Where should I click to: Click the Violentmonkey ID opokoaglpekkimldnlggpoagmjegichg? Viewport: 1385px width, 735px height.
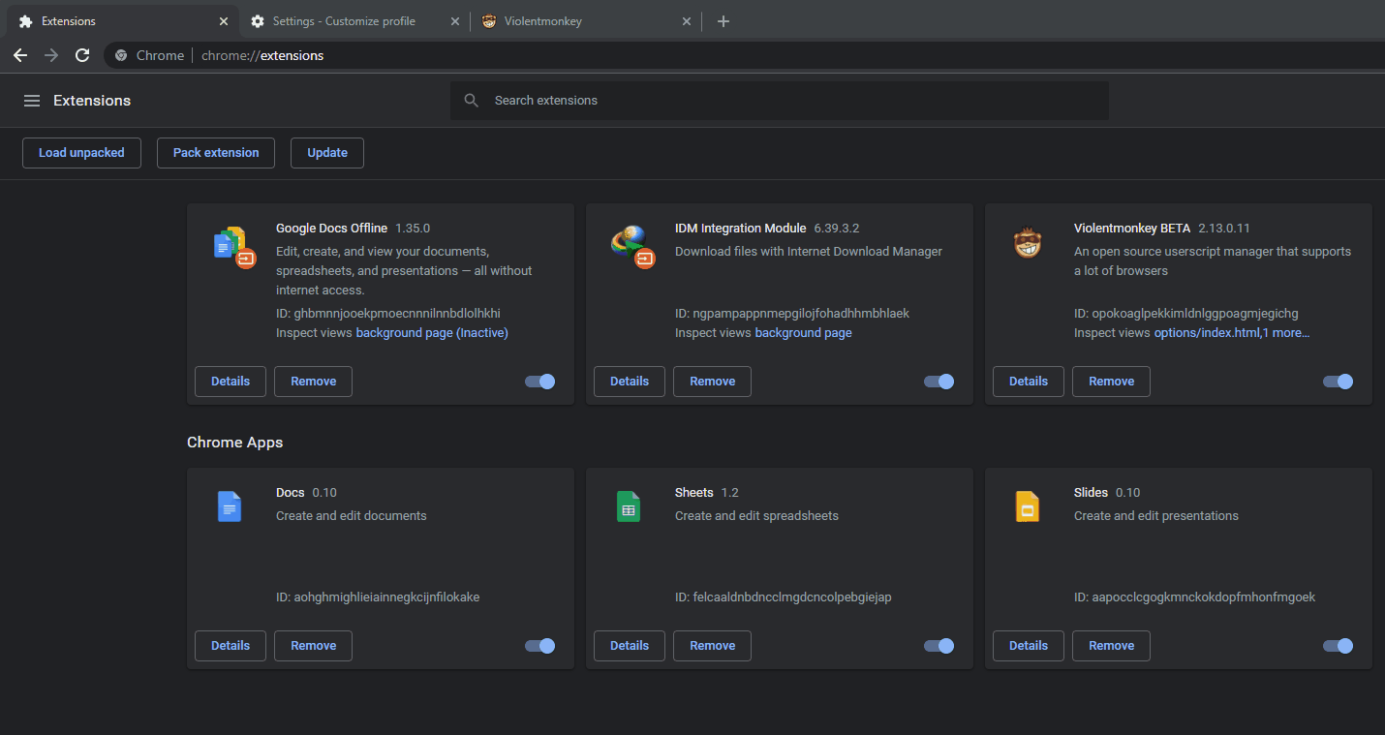point(1186,314)
